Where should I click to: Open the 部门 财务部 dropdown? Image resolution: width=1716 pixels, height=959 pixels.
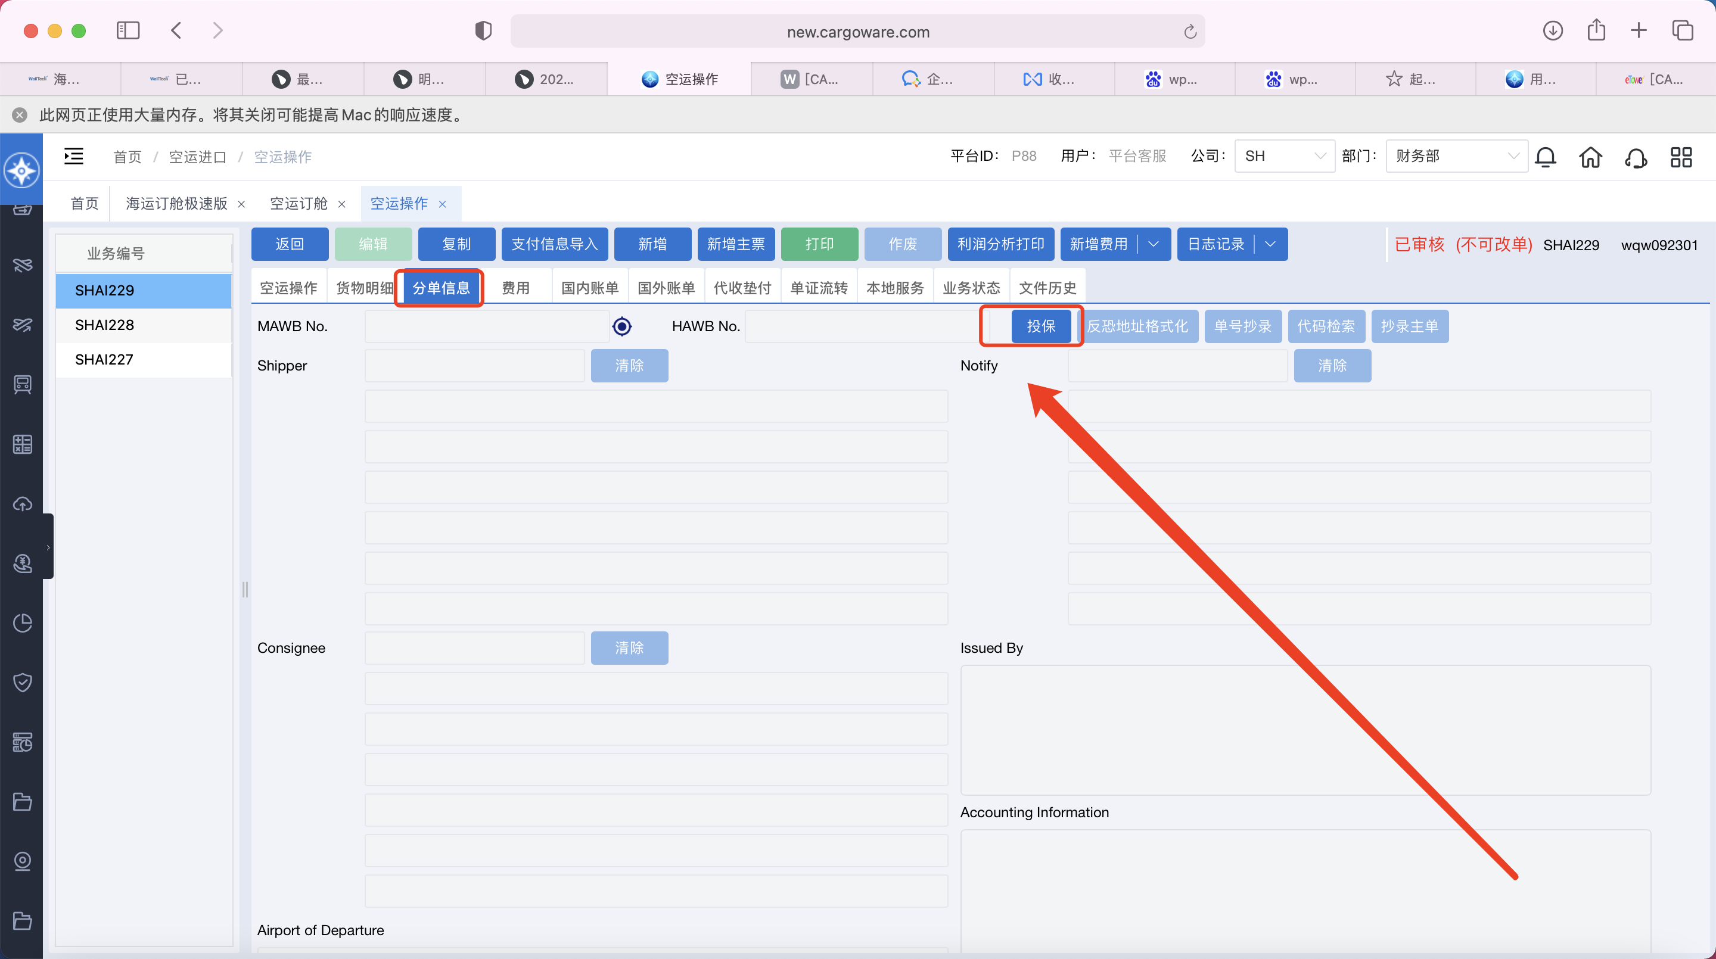[x=1456, y=156]
